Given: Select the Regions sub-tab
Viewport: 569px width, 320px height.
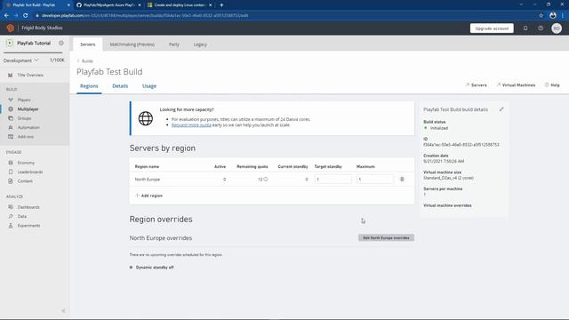Looking at the screenshot, I should (89, 86).
